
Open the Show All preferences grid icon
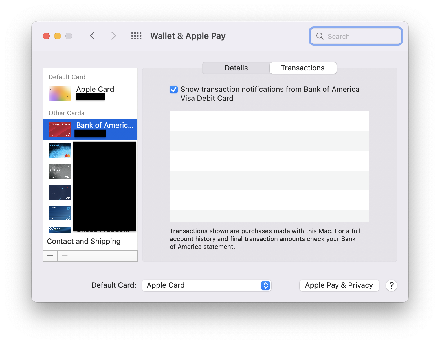(136, 36)
